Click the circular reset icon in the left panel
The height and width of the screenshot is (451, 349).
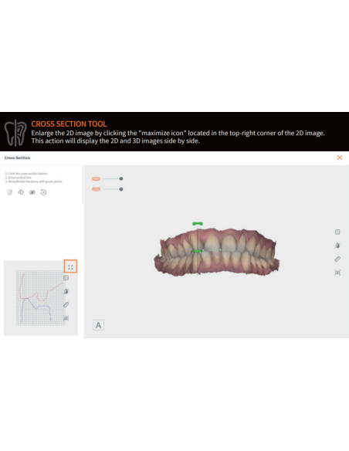point(43,192)
